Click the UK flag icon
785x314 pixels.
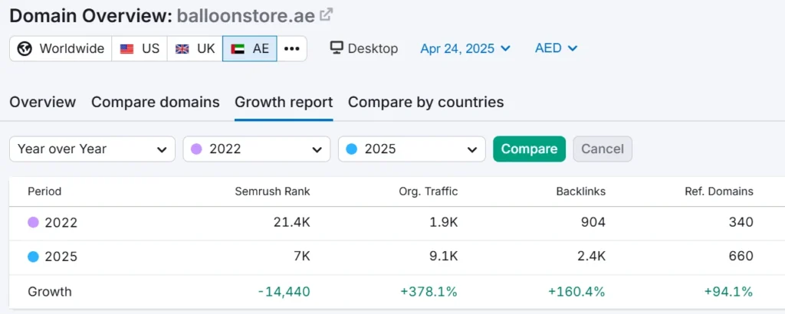click(x=182, y=48)
